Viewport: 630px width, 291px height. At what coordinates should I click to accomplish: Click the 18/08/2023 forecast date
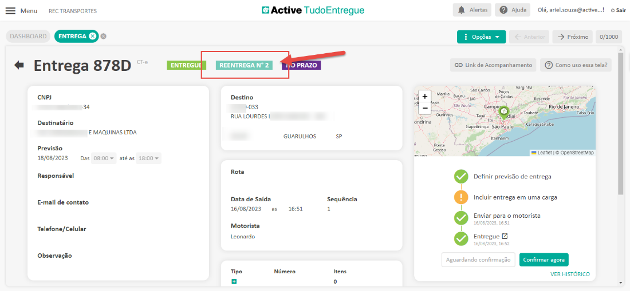click(53, 158)
